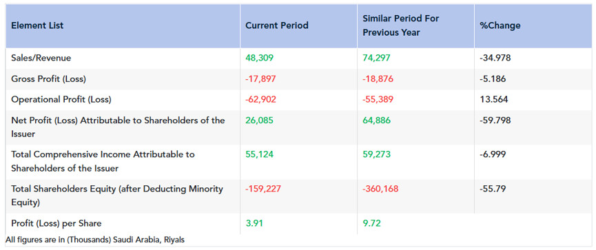Select Total Shareholders Equity row label
Image resolution: width=596 pixels, height=250 pixels.
[x=117, y=196]
